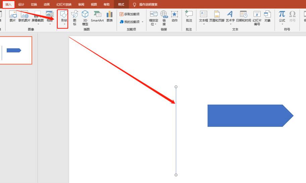Insert a 幻灯片编号 (Slide number)

pos(257,17)
